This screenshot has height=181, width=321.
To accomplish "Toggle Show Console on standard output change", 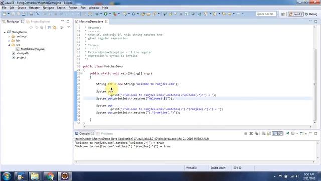I will [274, 134].
